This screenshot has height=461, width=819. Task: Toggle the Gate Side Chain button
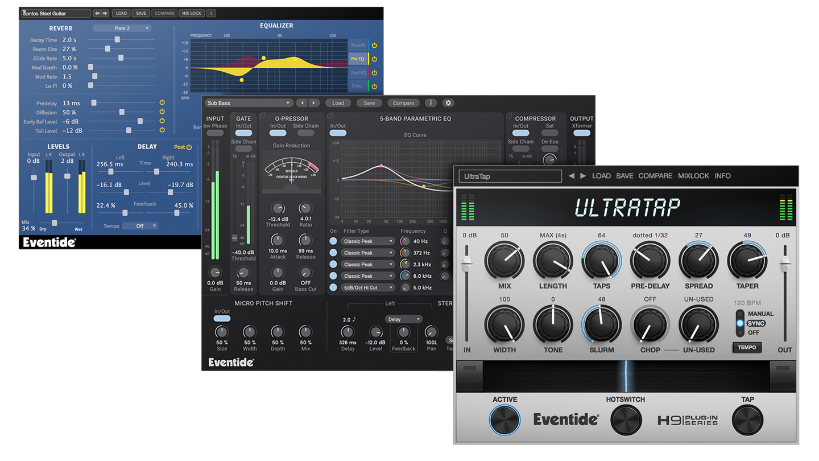click(x=243, y=149)
